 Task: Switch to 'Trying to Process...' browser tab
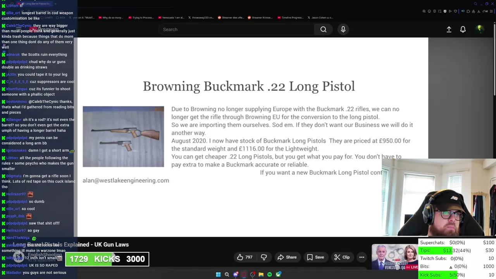click(x=141, y=17)
